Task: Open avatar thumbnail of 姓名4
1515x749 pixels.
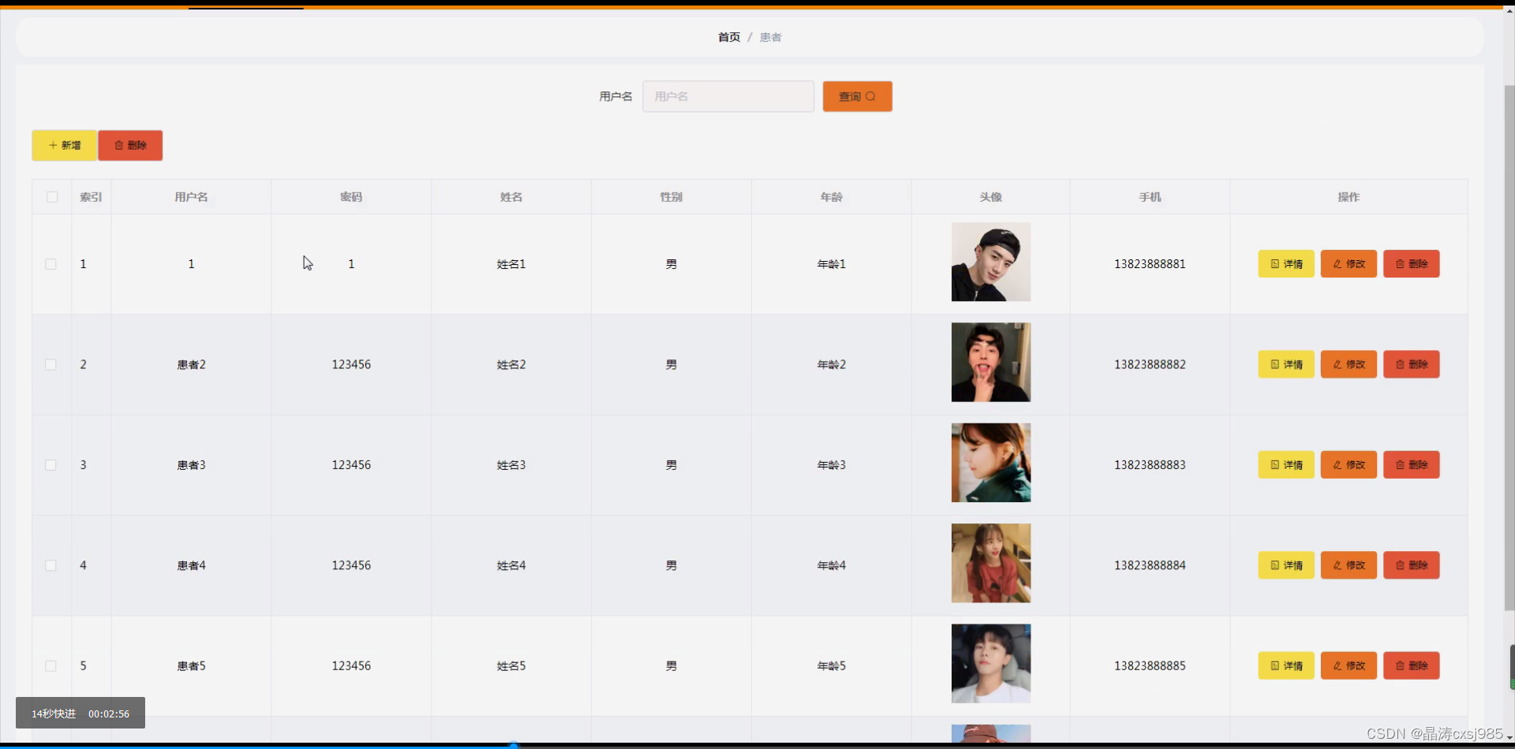Action: tap(991, 563)
